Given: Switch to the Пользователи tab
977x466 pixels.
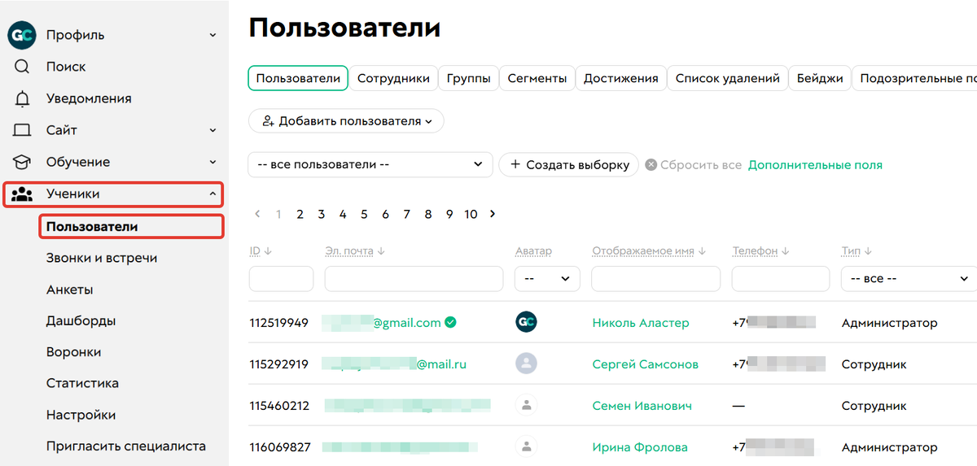Looking at the screenshot, I should pos(298,78).
